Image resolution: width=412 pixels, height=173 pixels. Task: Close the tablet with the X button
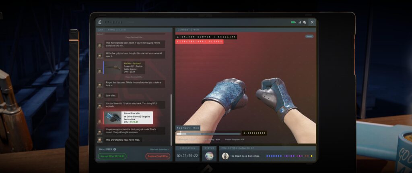pyautogui.click(x=312, y=23)
